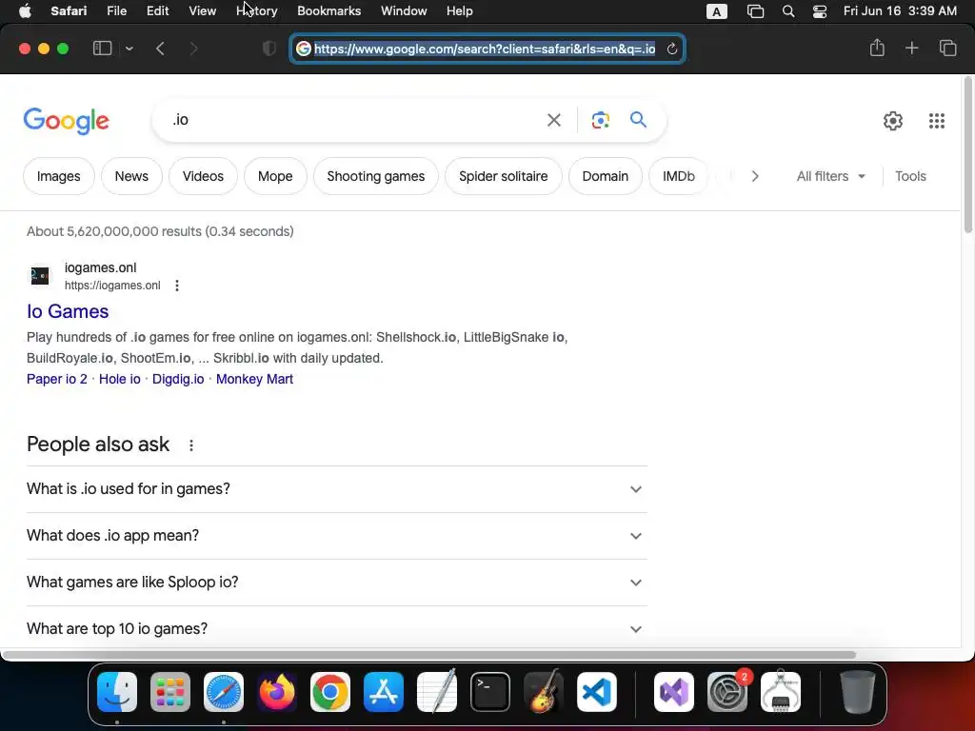Reload the current page

click(x=671, y=49)
